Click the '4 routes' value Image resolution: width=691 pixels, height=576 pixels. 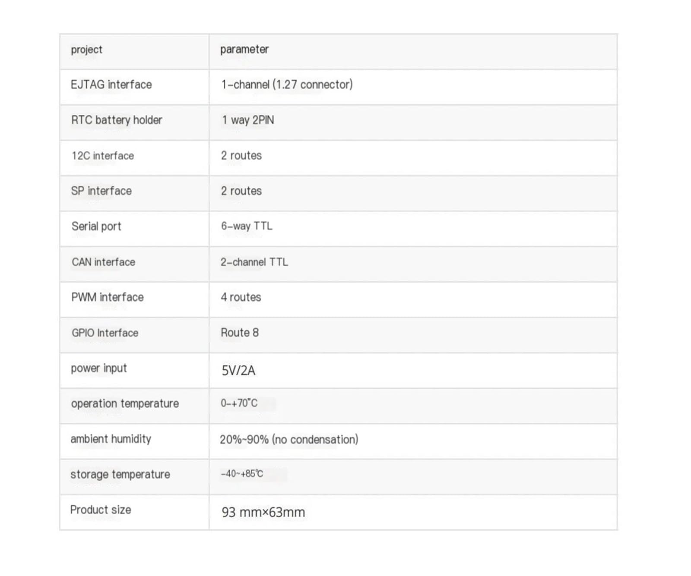(x=241, y=297)
